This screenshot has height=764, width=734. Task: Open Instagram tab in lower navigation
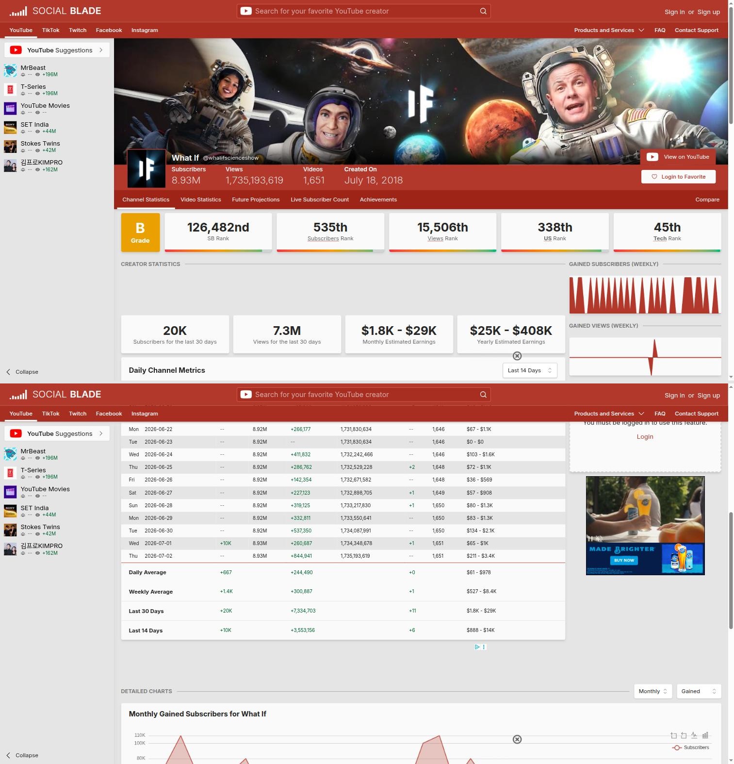pos(145,414)
